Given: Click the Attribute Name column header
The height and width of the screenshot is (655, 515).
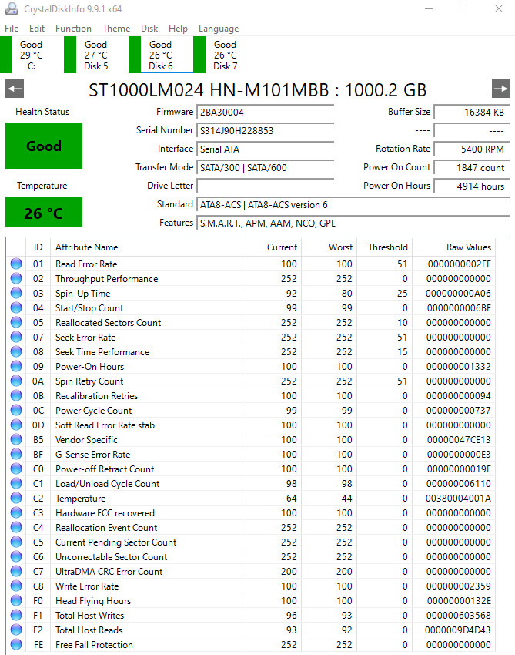Looking at the screenshot, I should [148, 247].
